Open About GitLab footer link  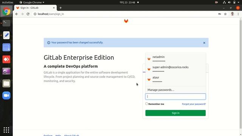[71, 135]
